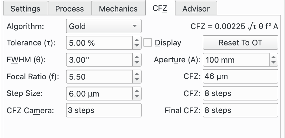Decrease FWHM value with down arrow

[x=137, y=63]
